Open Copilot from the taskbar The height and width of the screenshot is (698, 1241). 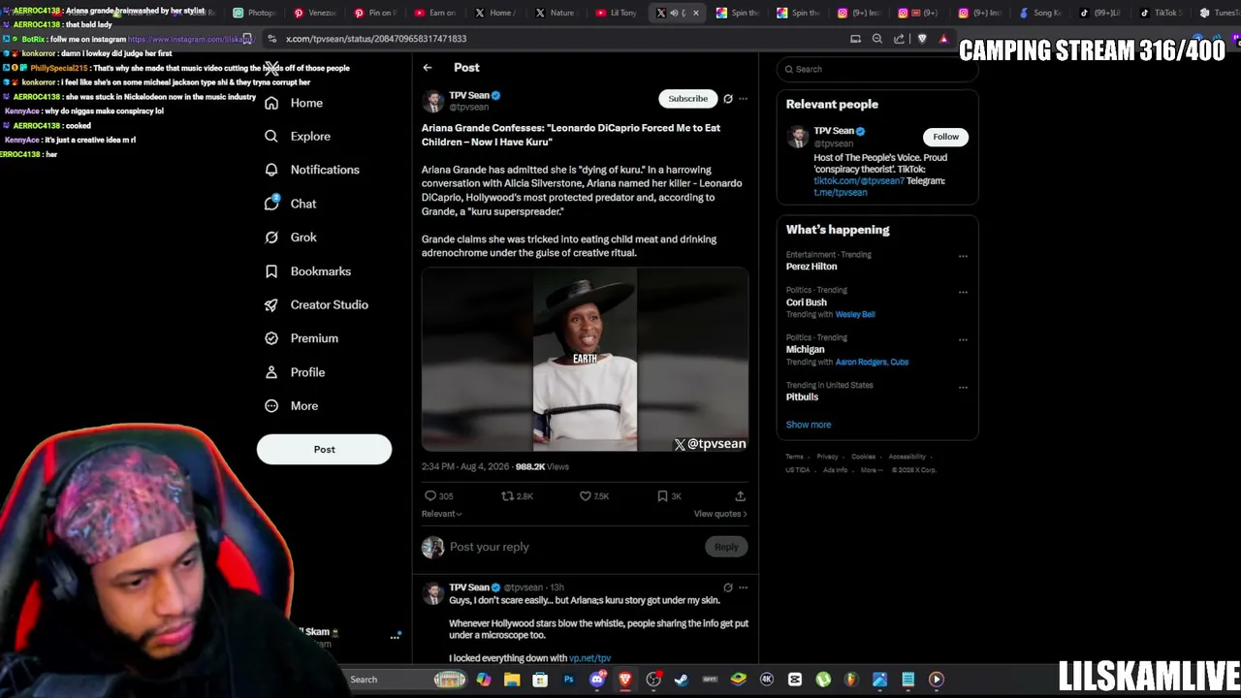[484, 680]
